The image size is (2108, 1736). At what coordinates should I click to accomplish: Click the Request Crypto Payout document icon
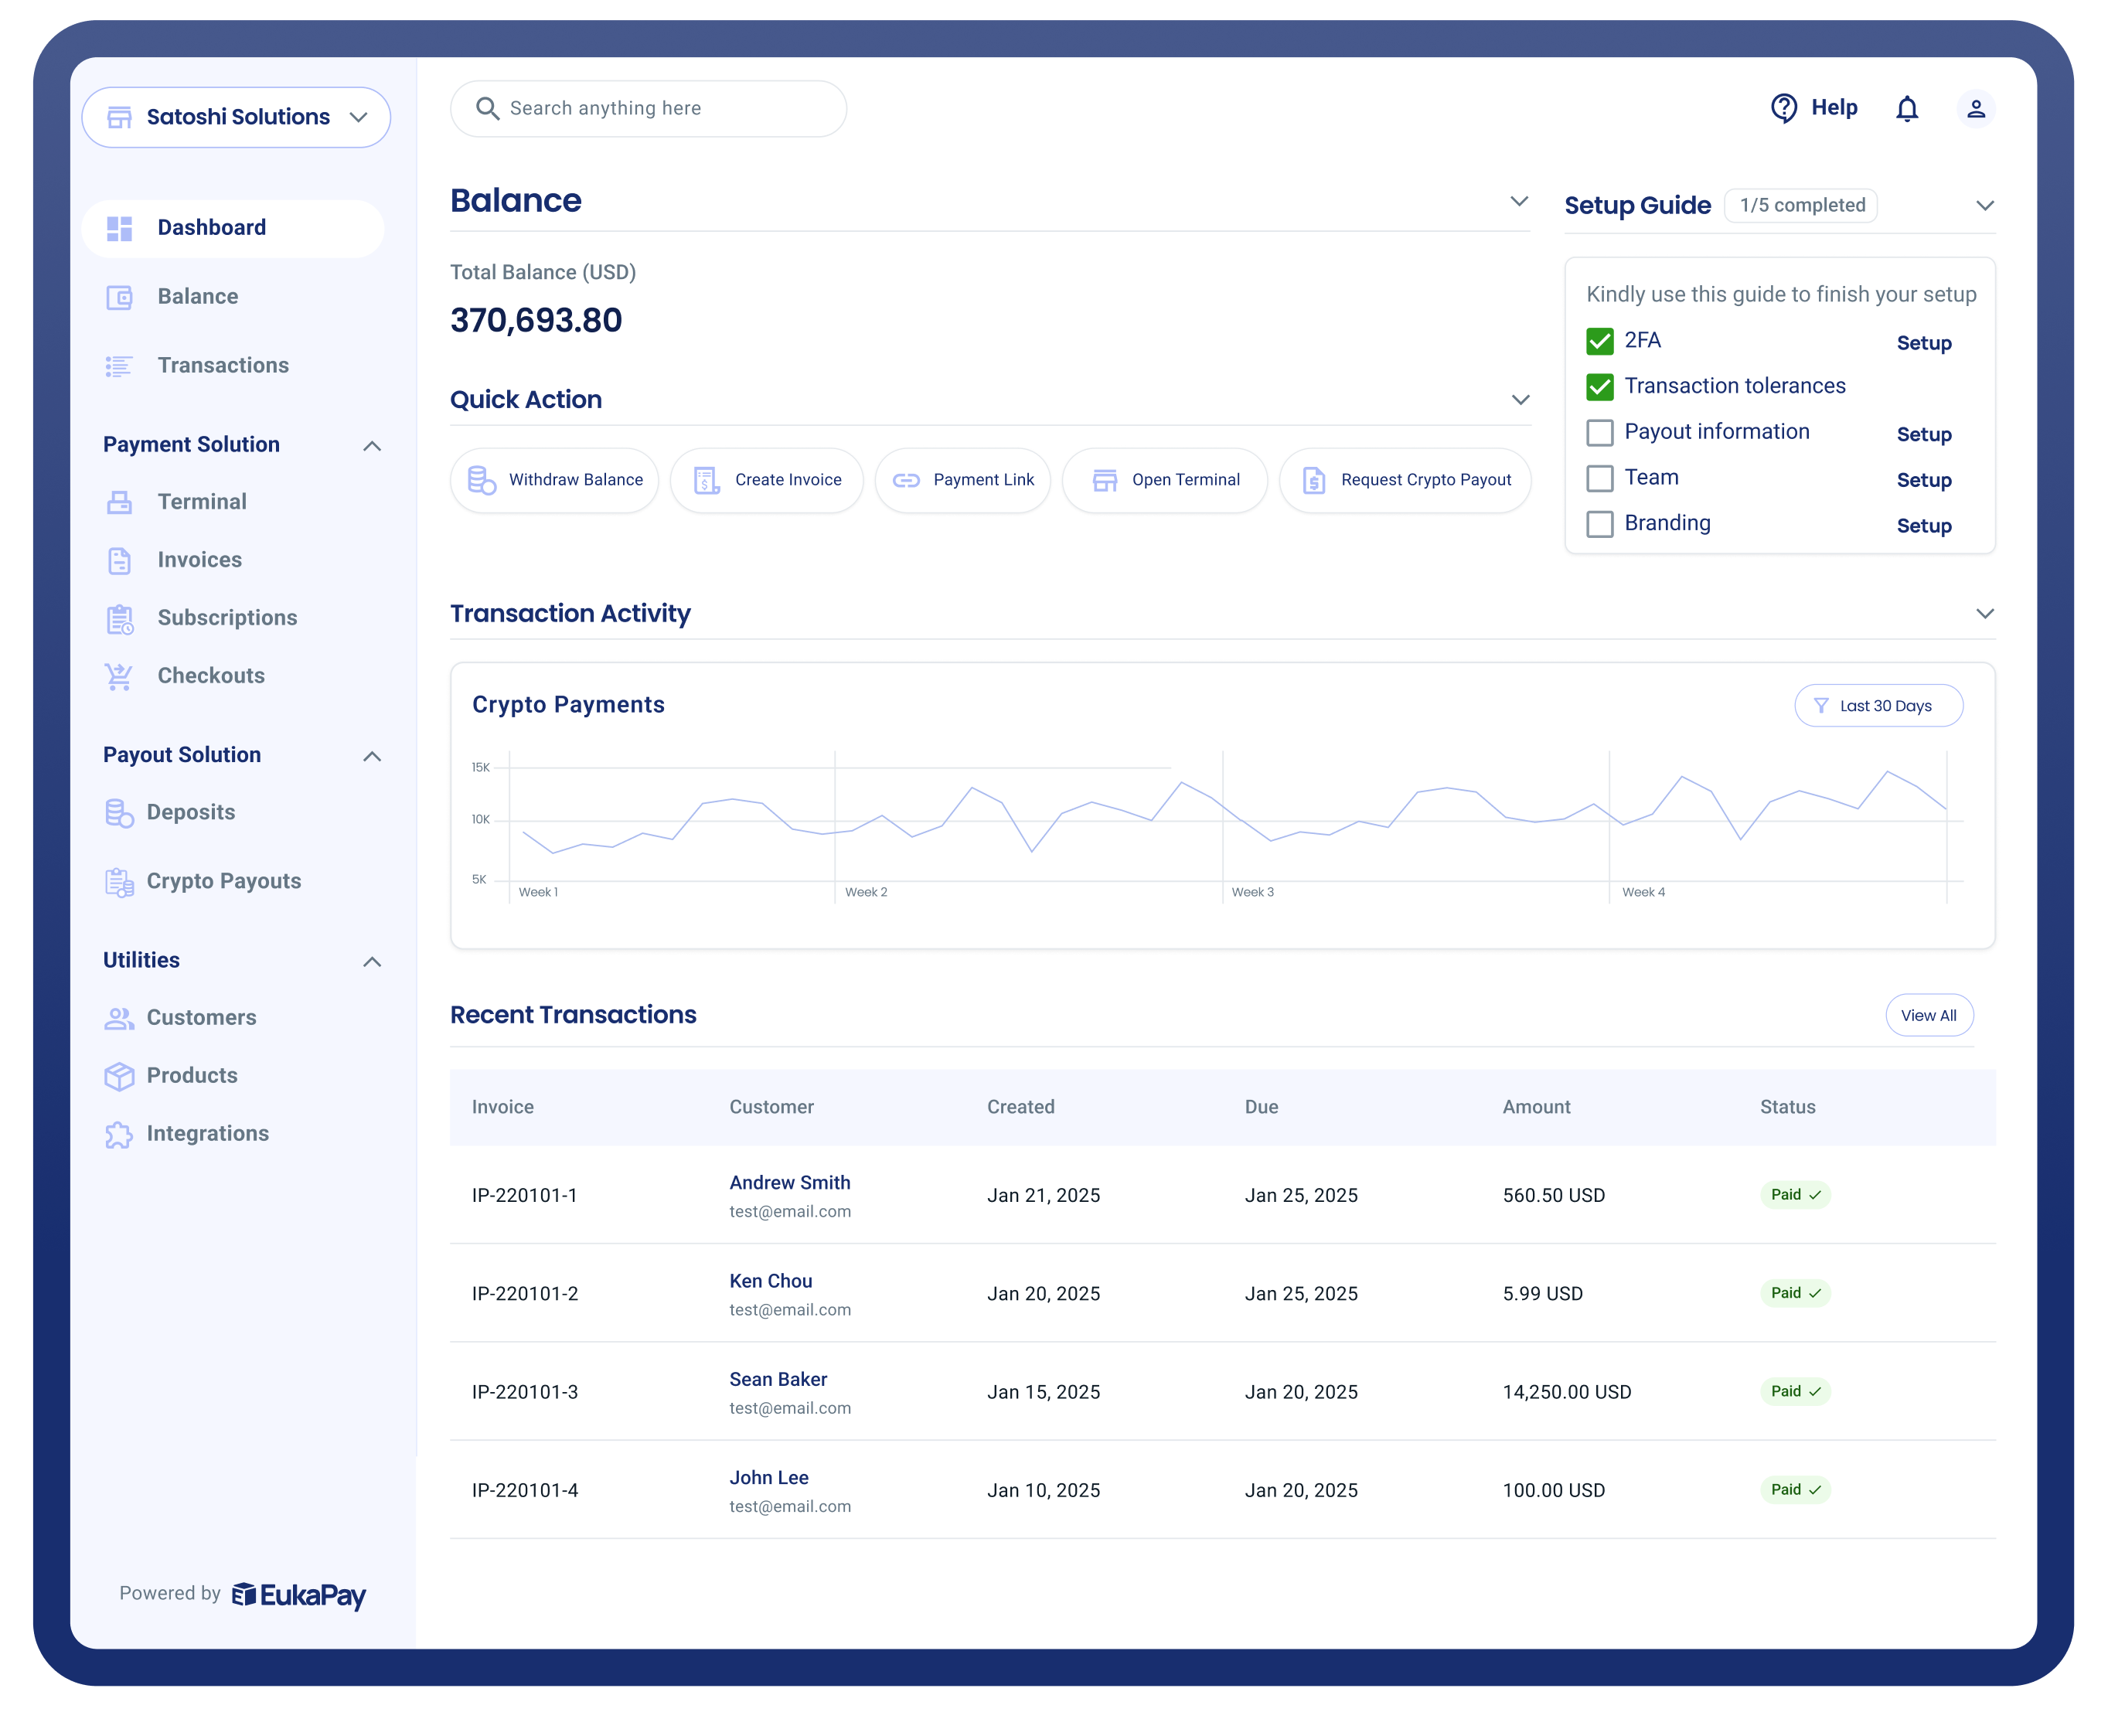click(1313, 480)
